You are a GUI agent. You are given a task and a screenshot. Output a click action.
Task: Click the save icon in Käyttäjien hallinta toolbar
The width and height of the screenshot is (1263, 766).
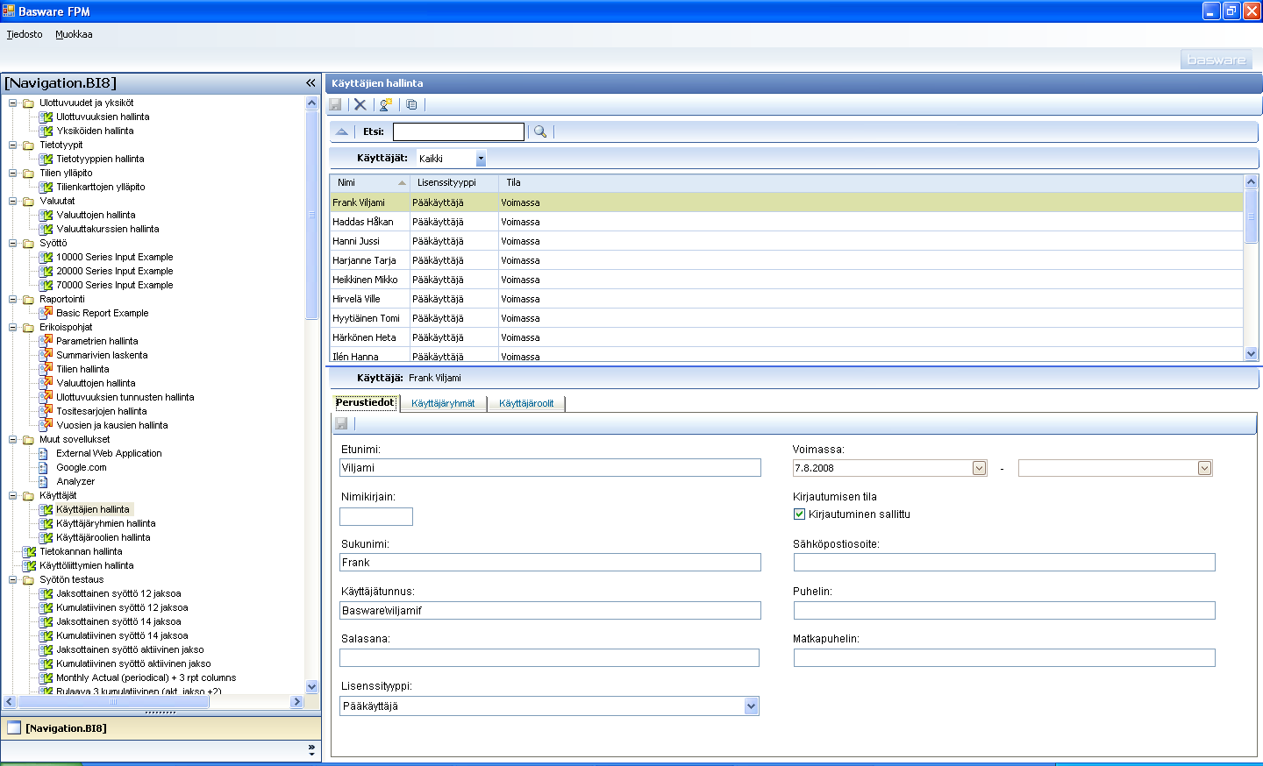tap(335, 104)
